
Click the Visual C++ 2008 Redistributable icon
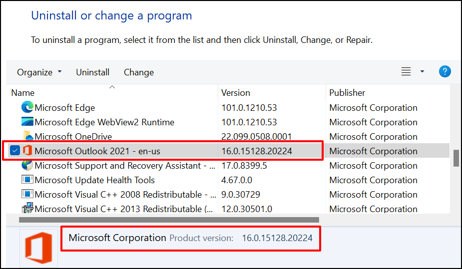point(27,194)
